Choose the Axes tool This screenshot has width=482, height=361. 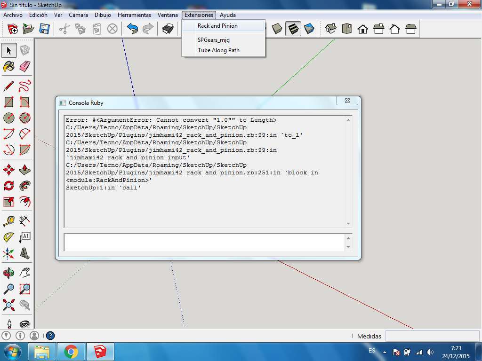[x=9, y=253]
